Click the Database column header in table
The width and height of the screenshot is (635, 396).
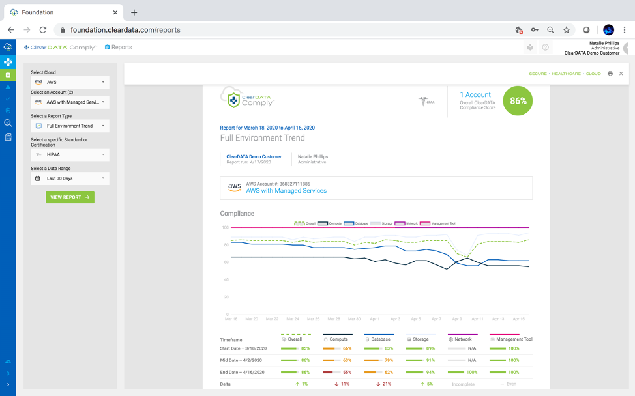pyautogui.click(x=379, y=338)
